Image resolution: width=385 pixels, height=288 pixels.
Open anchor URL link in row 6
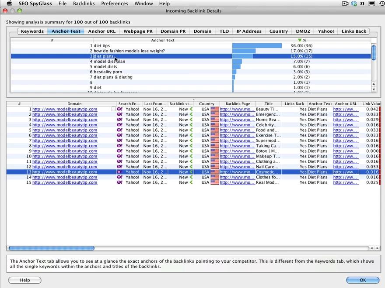[x=346, y=135]
